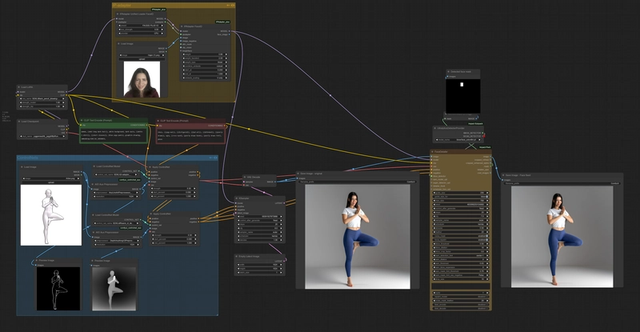Image resolution: width=640 pixels, height=332 pixels.
Task: Collapse the Preview Image node showing depth map
Action: 92,261
